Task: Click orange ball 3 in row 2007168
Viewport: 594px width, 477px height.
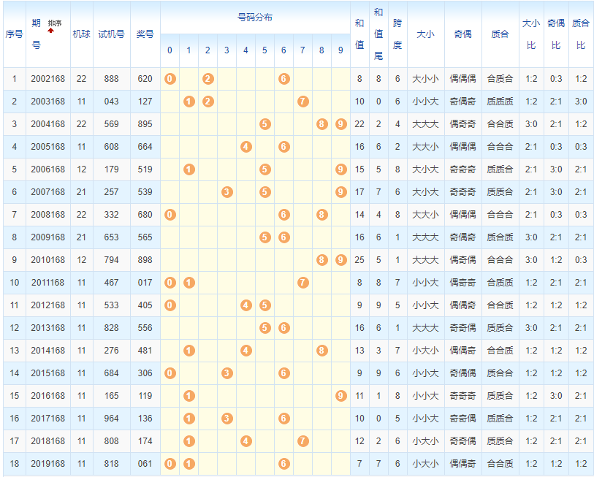Action: (226, 192)
